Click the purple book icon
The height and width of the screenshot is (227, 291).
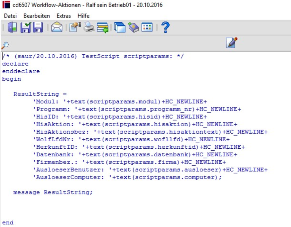pos(133,27)
